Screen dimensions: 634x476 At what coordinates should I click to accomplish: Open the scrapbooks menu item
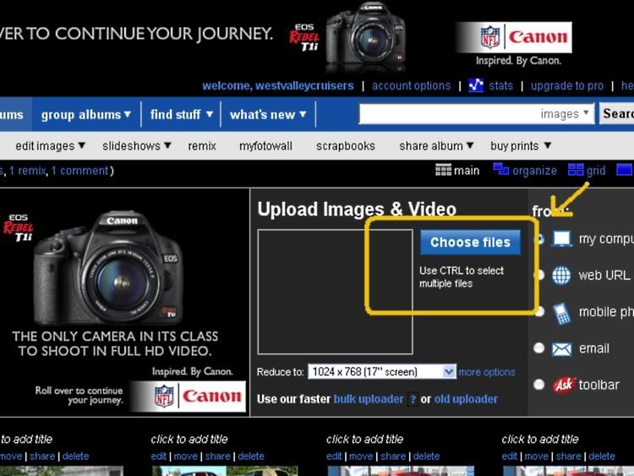[346, 145]
